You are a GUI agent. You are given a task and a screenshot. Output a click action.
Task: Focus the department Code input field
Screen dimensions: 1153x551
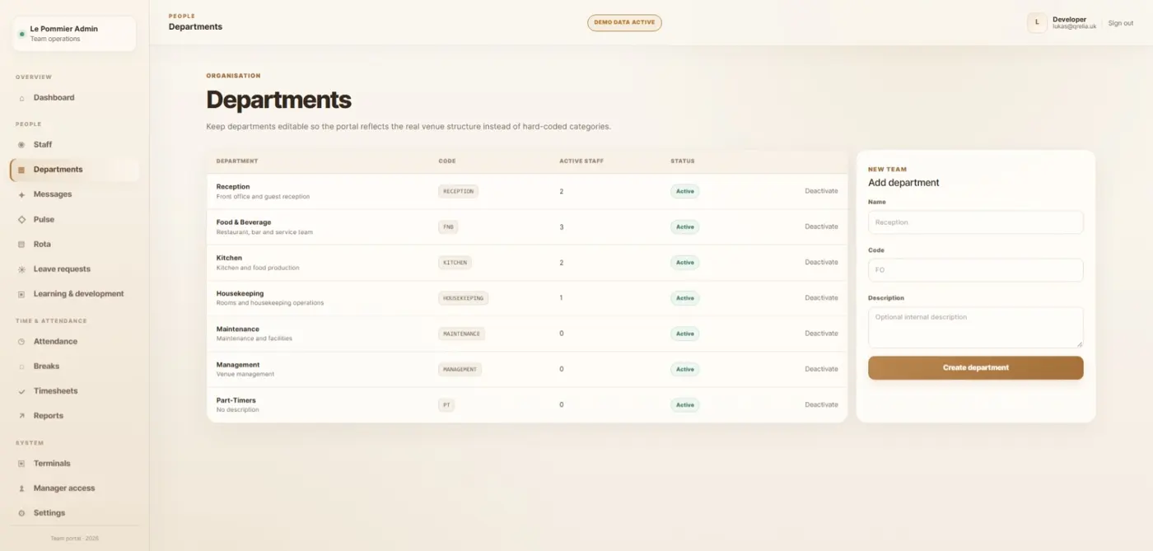[x=975, y=270]
